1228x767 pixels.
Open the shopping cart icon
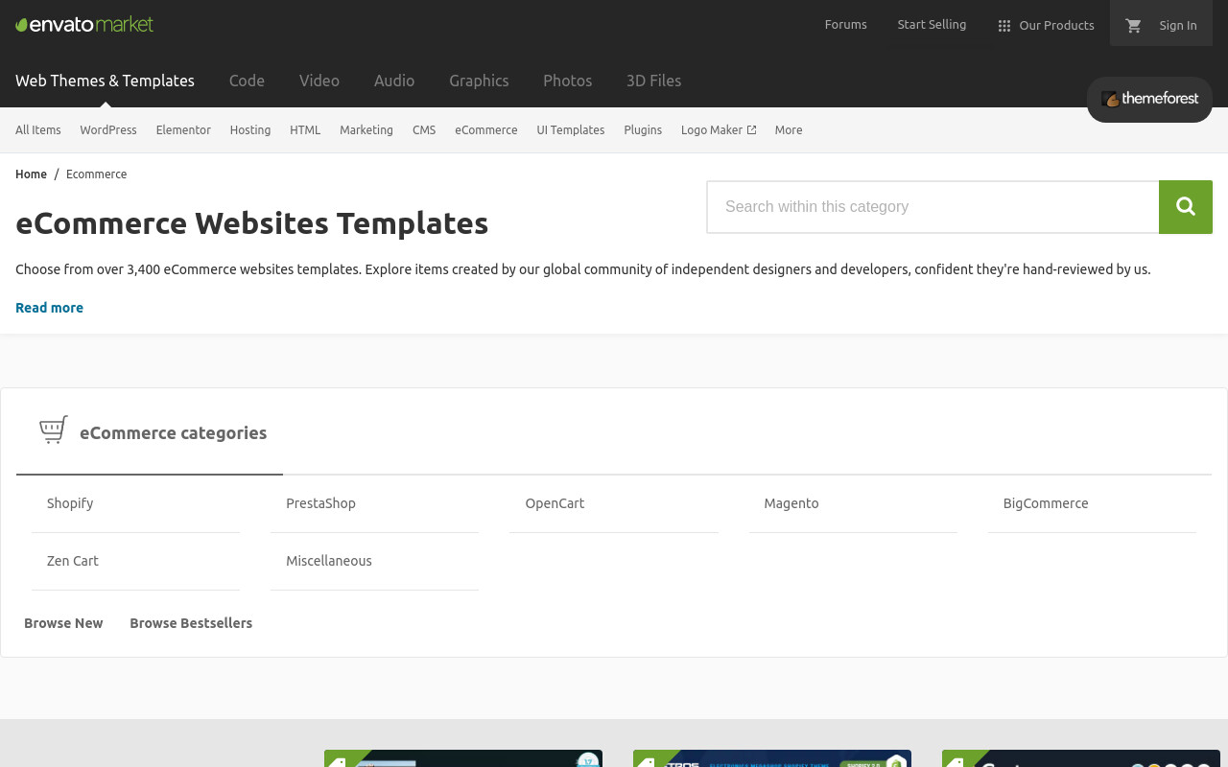(1133, 26)
